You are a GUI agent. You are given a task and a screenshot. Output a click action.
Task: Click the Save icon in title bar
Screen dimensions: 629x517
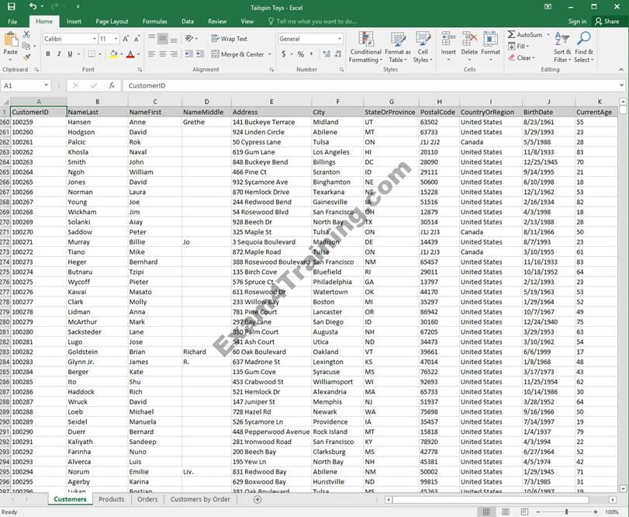[x=10, y=6]
